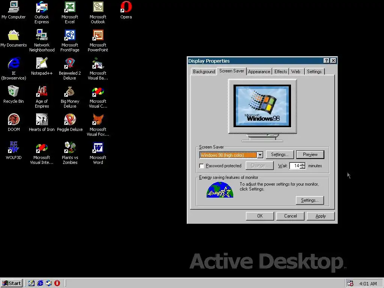This screenshot has height=288, width=384.
Task: Select the Age of Empires shortcut
Action: pos(42,97)
